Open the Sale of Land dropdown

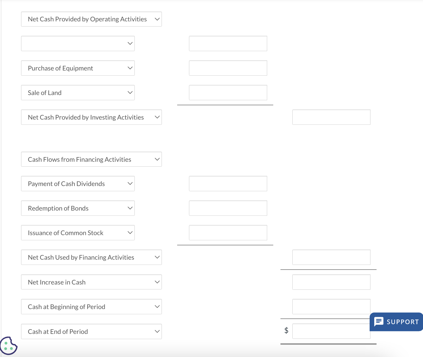[78, 93]
